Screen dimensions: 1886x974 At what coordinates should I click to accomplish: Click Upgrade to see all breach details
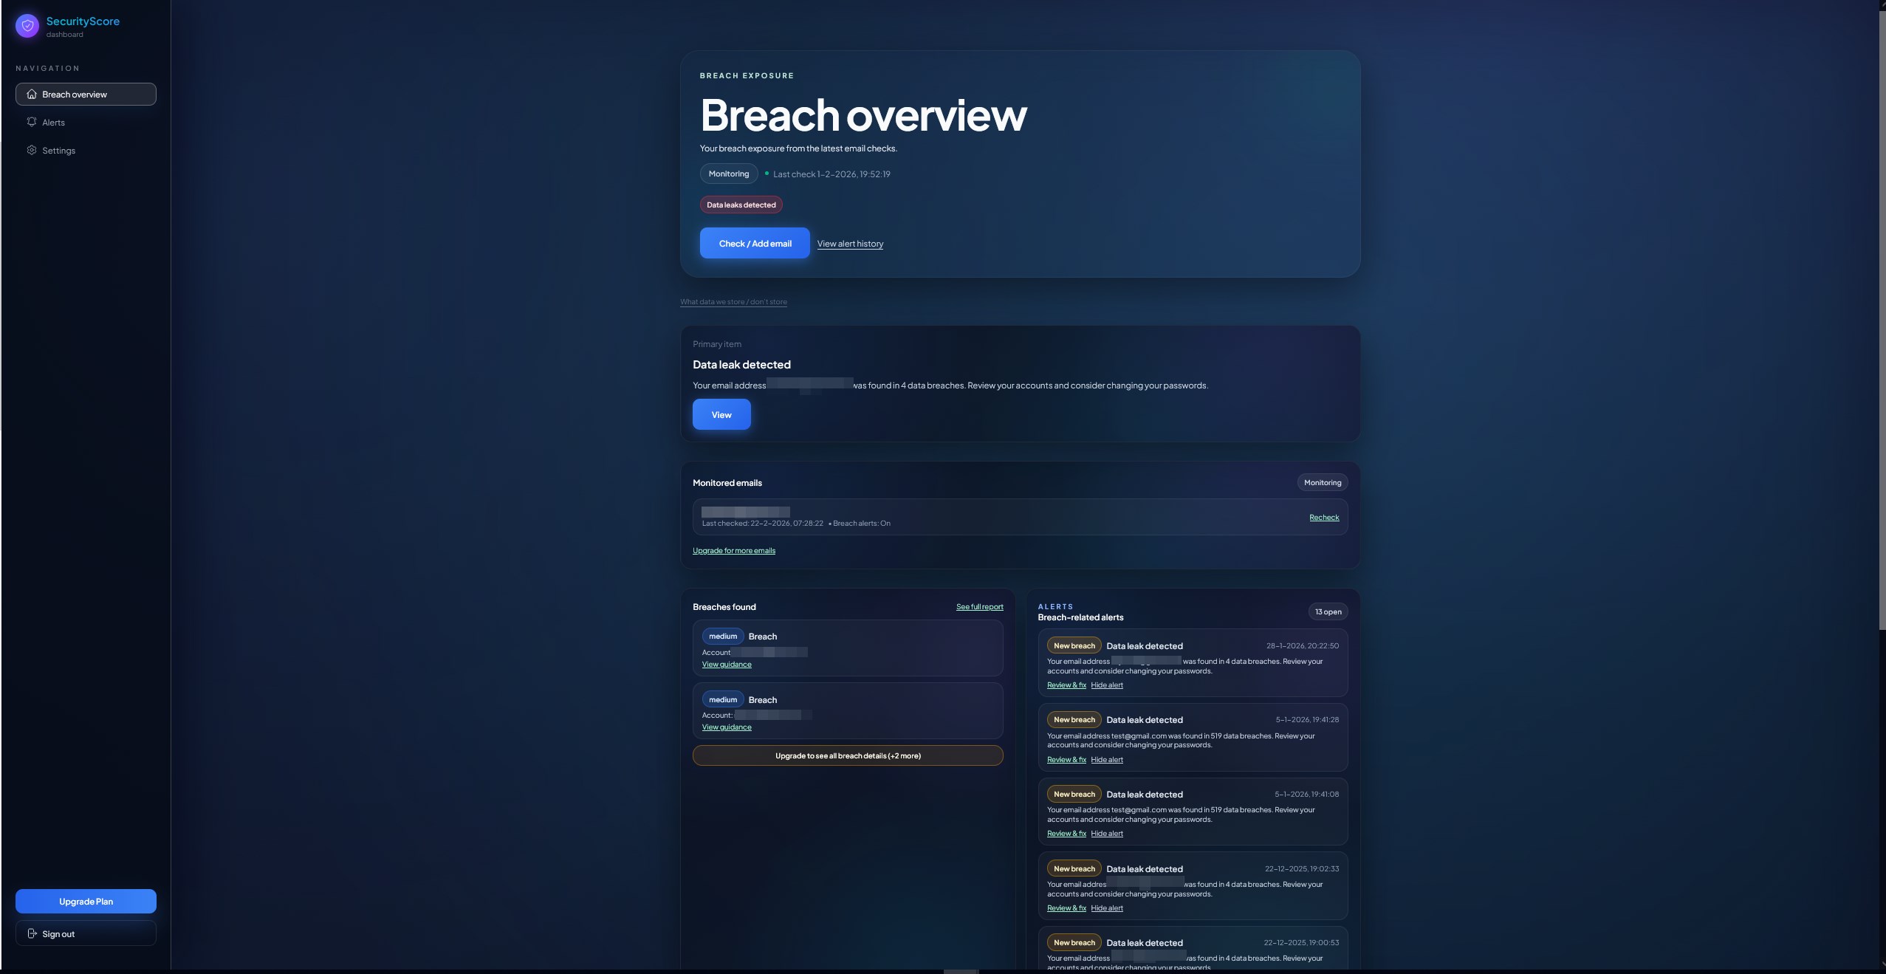[x=847, y=755]
